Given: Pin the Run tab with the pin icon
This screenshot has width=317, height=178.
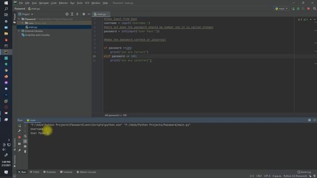Looking at the screenshot, I should click(x=19, y=150).
